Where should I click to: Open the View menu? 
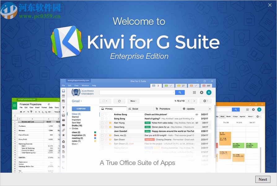[76, 86]
